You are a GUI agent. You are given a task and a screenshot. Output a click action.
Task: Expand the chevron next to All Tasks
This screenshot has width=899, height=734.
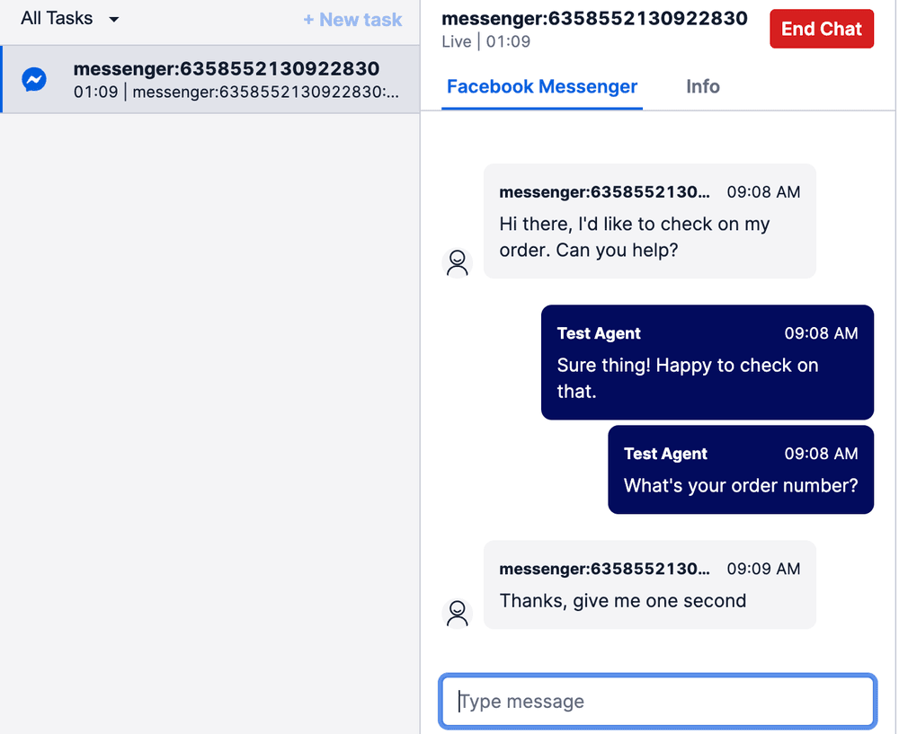tap(113, 19)
